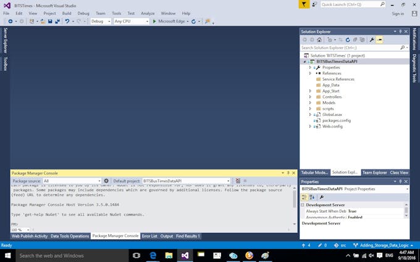Click the Home icon in Solution Explorer
This screenshot has height=262, width=420.
tap(319, 39)
